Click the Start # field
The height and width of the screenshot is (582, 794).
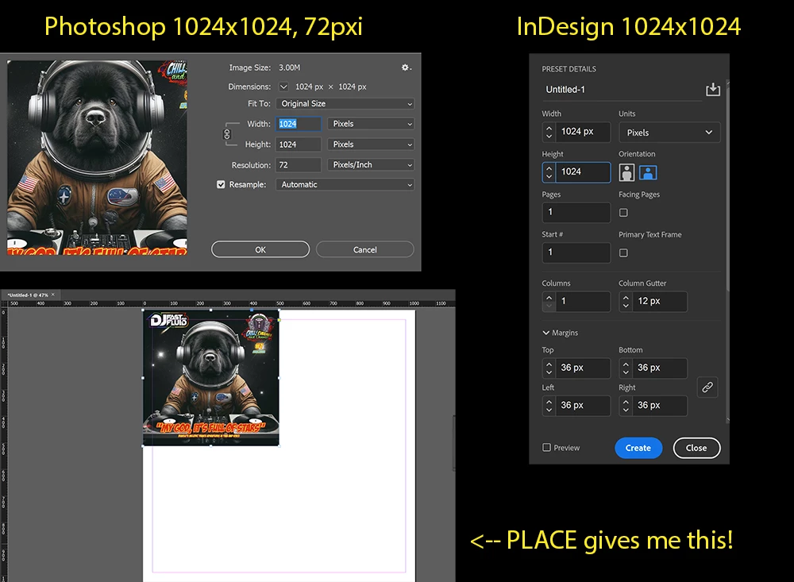coord(576,252)
